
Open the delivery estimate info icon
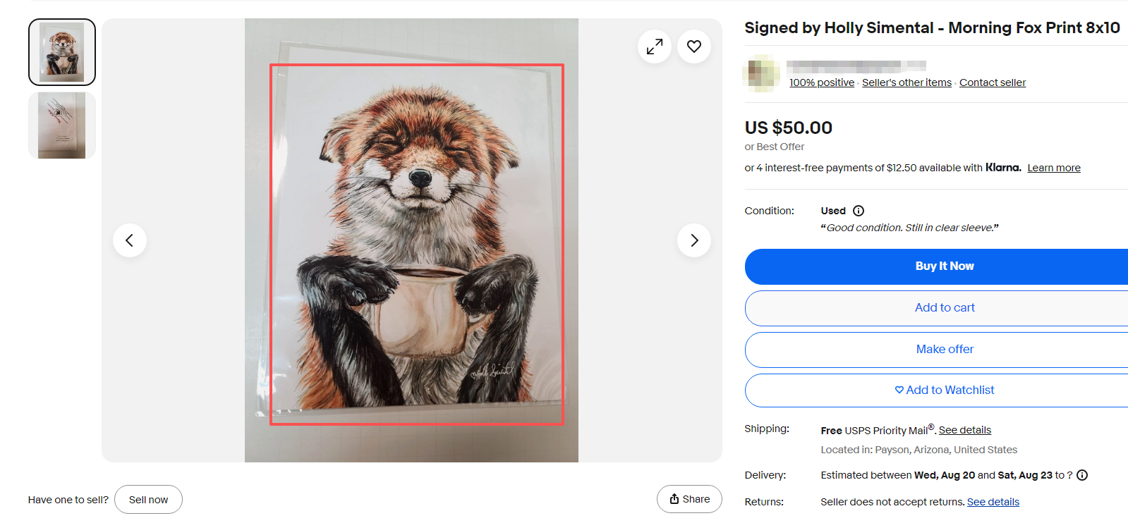pos(1082,475)
